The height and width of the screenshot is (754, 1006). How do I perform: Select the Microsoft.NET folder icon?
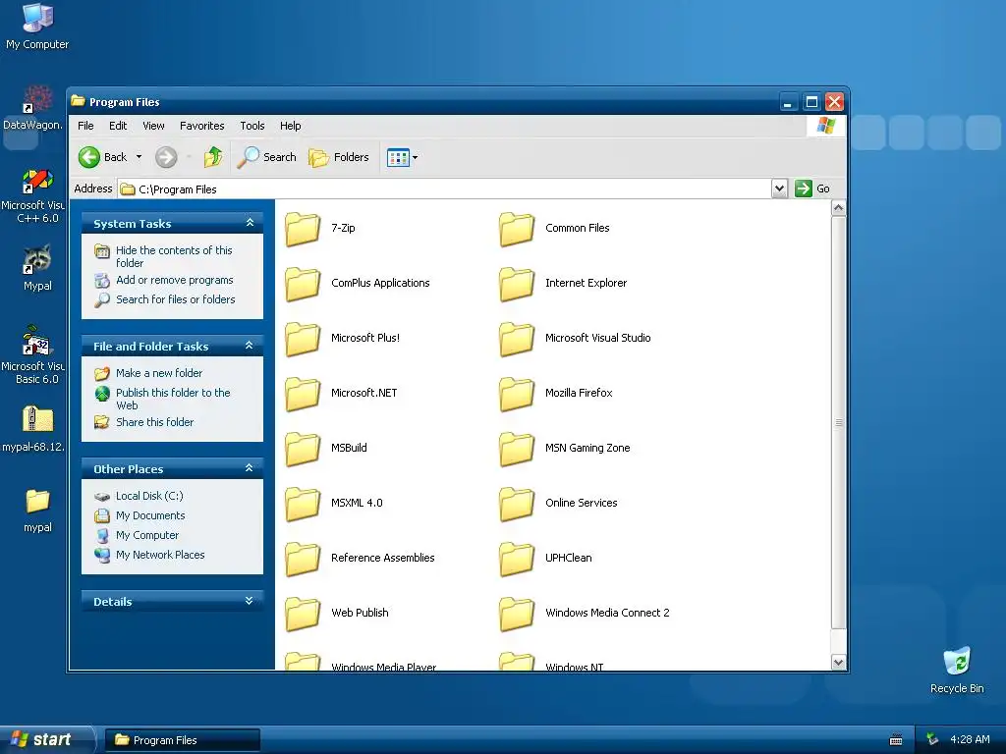(x=303, y=394)
